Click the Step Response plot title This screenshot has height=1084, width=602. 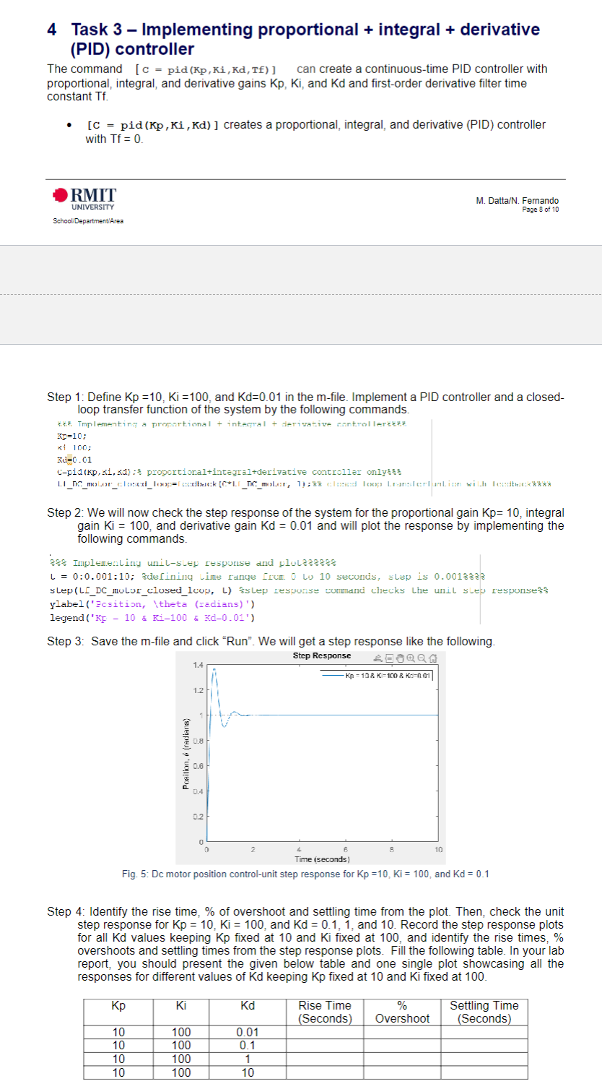tap(323, 655)
